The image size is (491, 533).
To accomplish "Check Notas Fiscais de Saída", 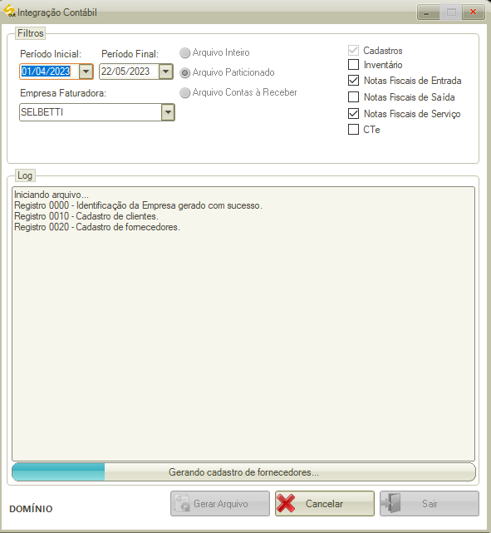I will coord(353,97).
